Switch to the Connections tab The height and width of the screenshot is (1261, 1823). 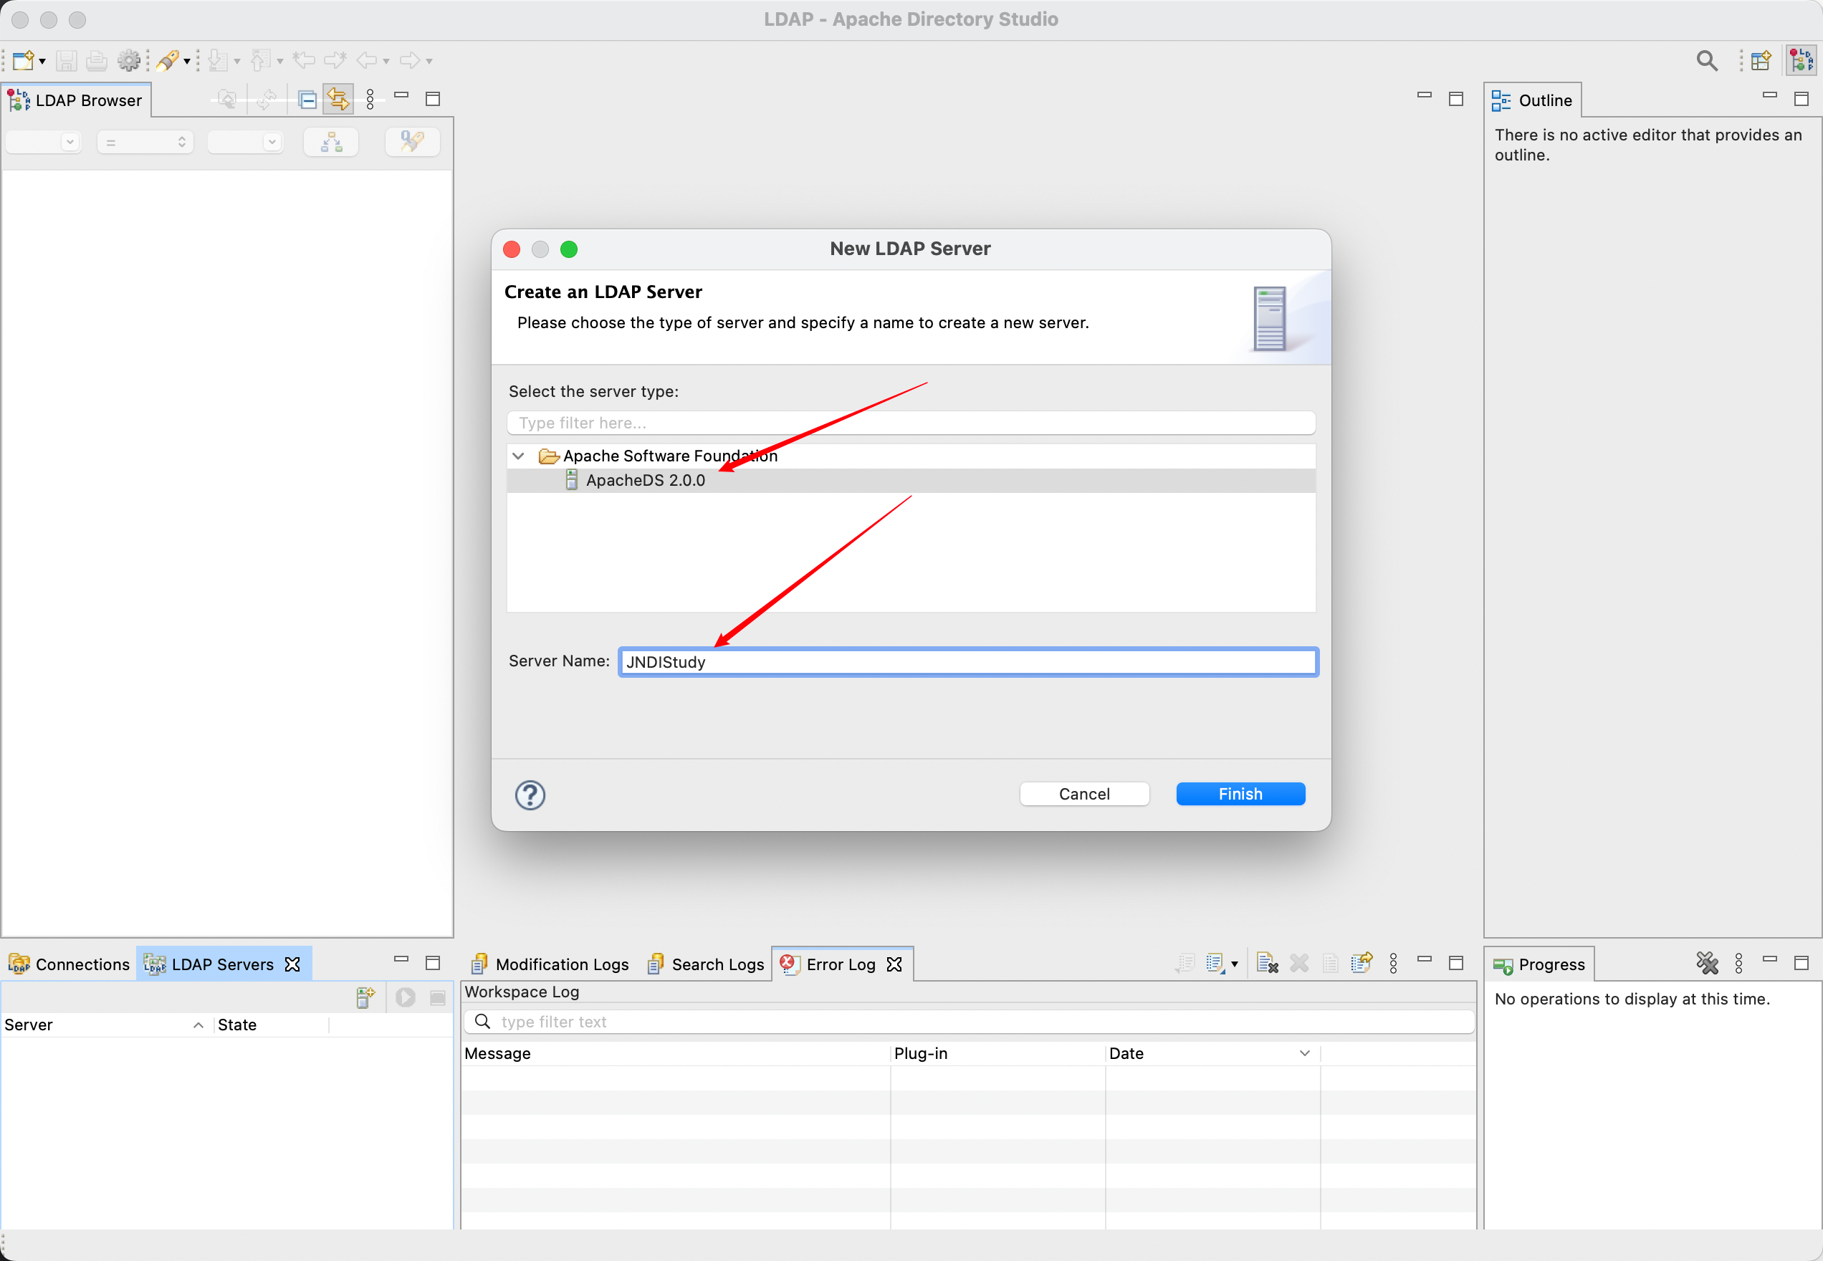point(69,964)
